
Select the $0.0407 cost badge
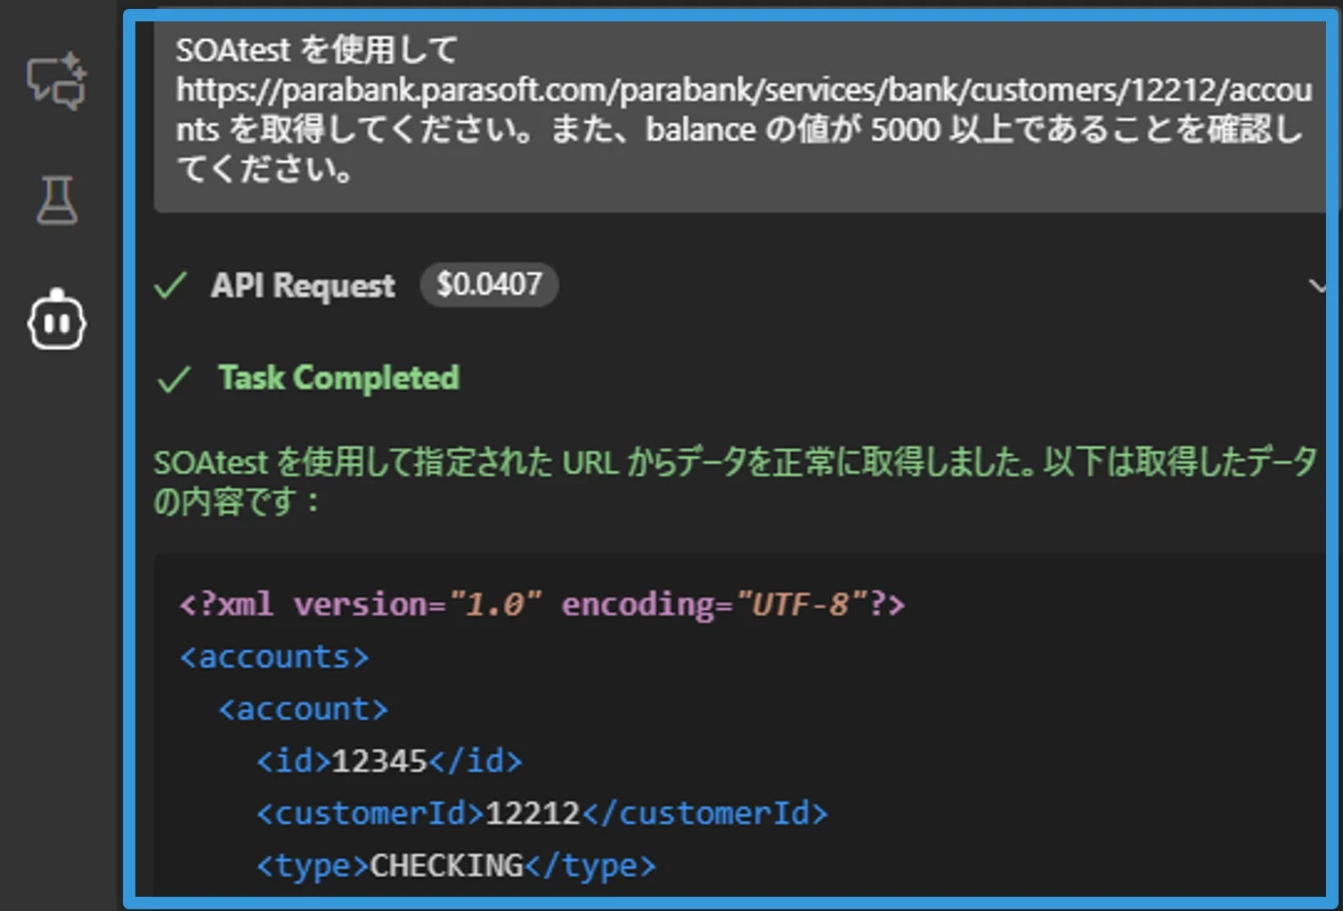click(x=489, y=284)
